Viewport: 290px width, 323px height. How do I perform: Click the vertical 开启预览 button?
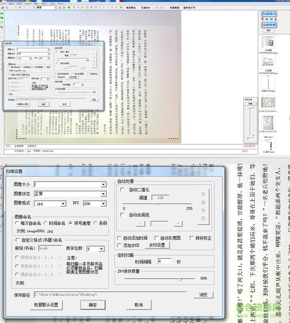click(x=203, y=206)
